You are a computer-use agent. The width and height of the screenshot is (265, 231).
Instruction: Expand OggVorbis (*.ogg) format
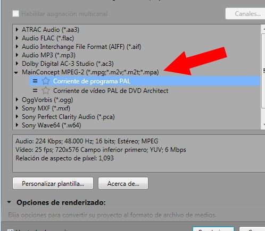[17, 99]
